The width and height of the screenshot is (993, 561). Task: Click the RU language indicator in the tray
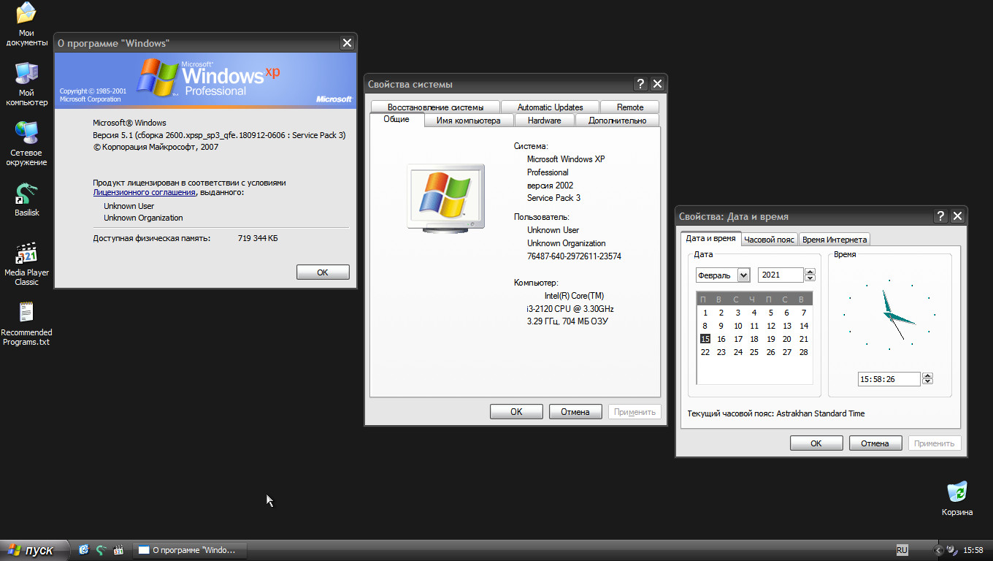coord(902,550)
